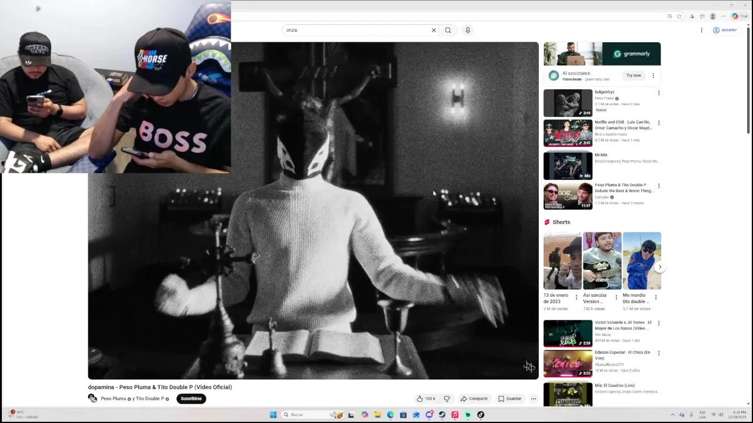Clear the search box with the X icon
This screenshot has height=423, width=753.
pyautogui.click(x=434, y=30)
